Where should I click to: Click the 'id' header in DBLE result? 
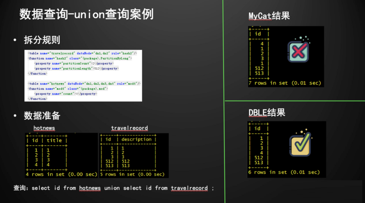click(x=257, y=128)
